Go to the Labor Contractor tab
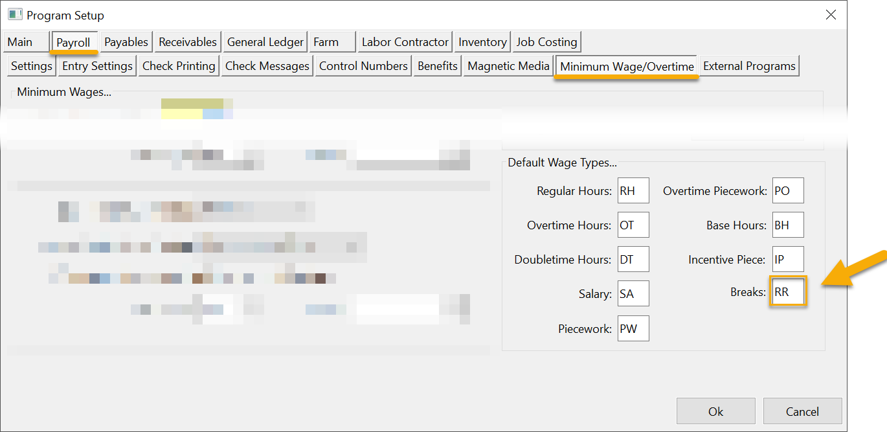 [405, 42]
